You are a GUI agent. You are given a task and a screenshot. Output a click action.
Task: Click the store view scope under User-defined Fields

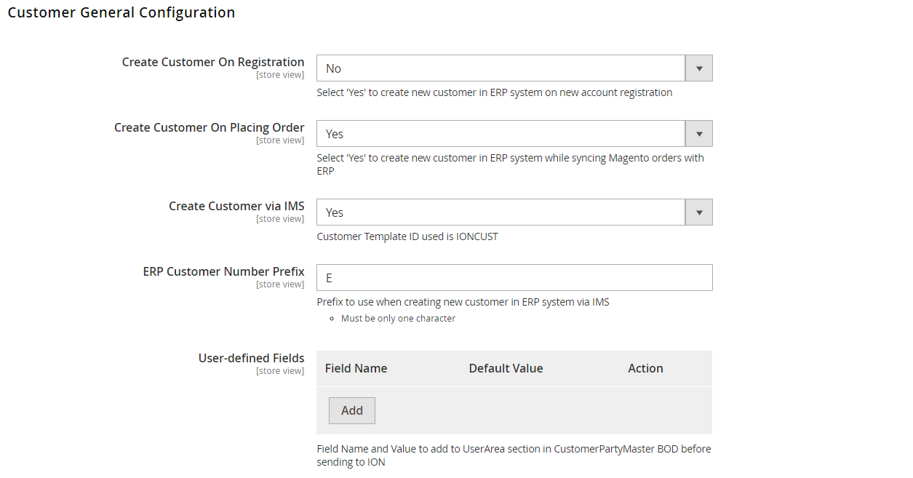280,371
